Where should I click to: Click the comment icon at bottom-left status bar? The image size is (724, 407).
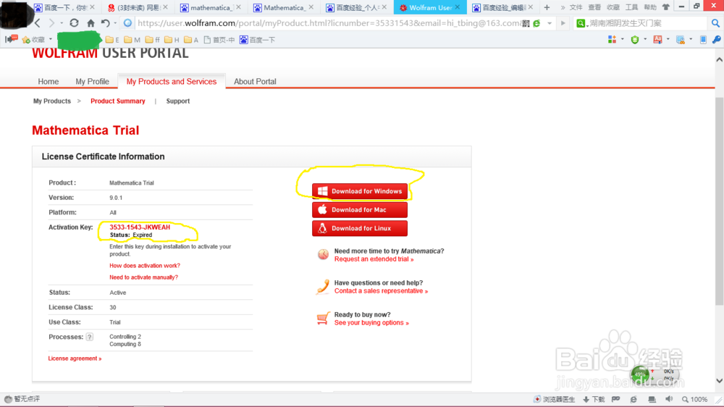8,399
